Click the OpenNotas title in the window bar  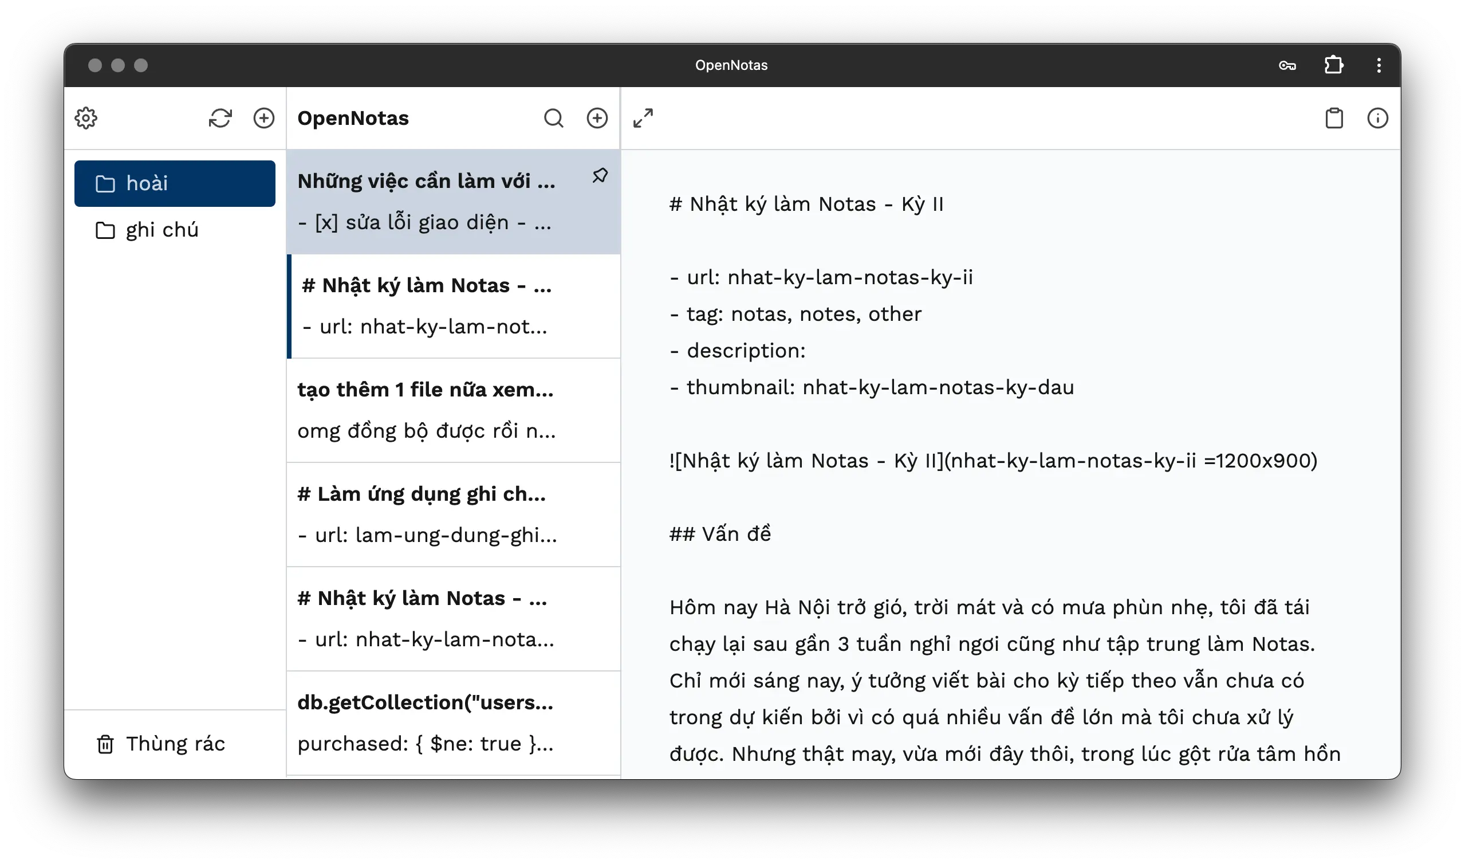pos(732,65)
